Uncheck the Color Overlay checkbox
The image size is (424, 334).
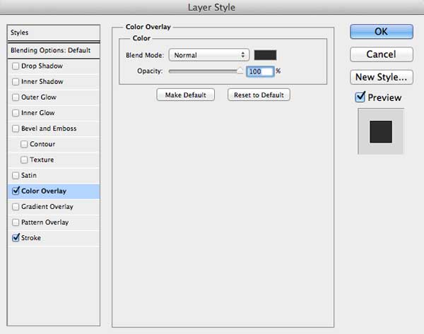tap(16, 191)
